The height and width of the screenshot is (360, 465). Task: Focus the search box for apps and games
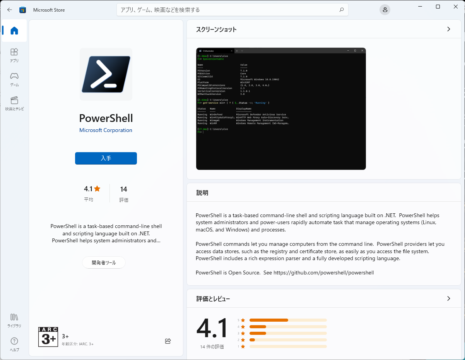pyautogui.click(x=232, y=10)
